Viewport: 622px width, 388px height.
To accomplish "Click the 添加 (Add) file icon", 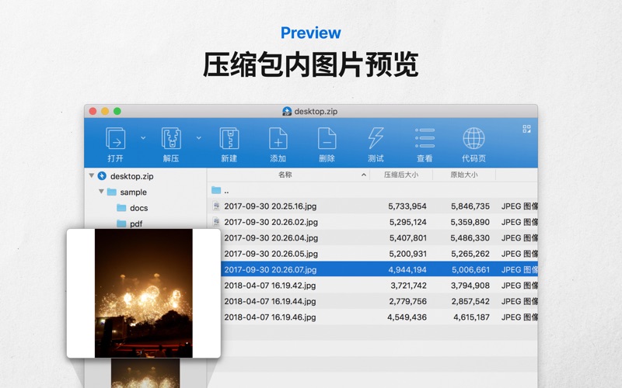I will (278, 138).
